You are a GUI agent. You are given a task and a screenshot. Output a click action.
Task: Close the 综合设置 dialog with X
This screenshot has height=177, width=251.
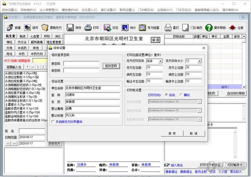pyautogui.click(x=204, y=48)
